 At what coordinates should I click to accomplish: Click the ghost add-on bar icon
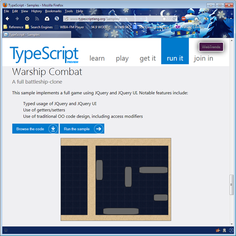pos(224,230)
